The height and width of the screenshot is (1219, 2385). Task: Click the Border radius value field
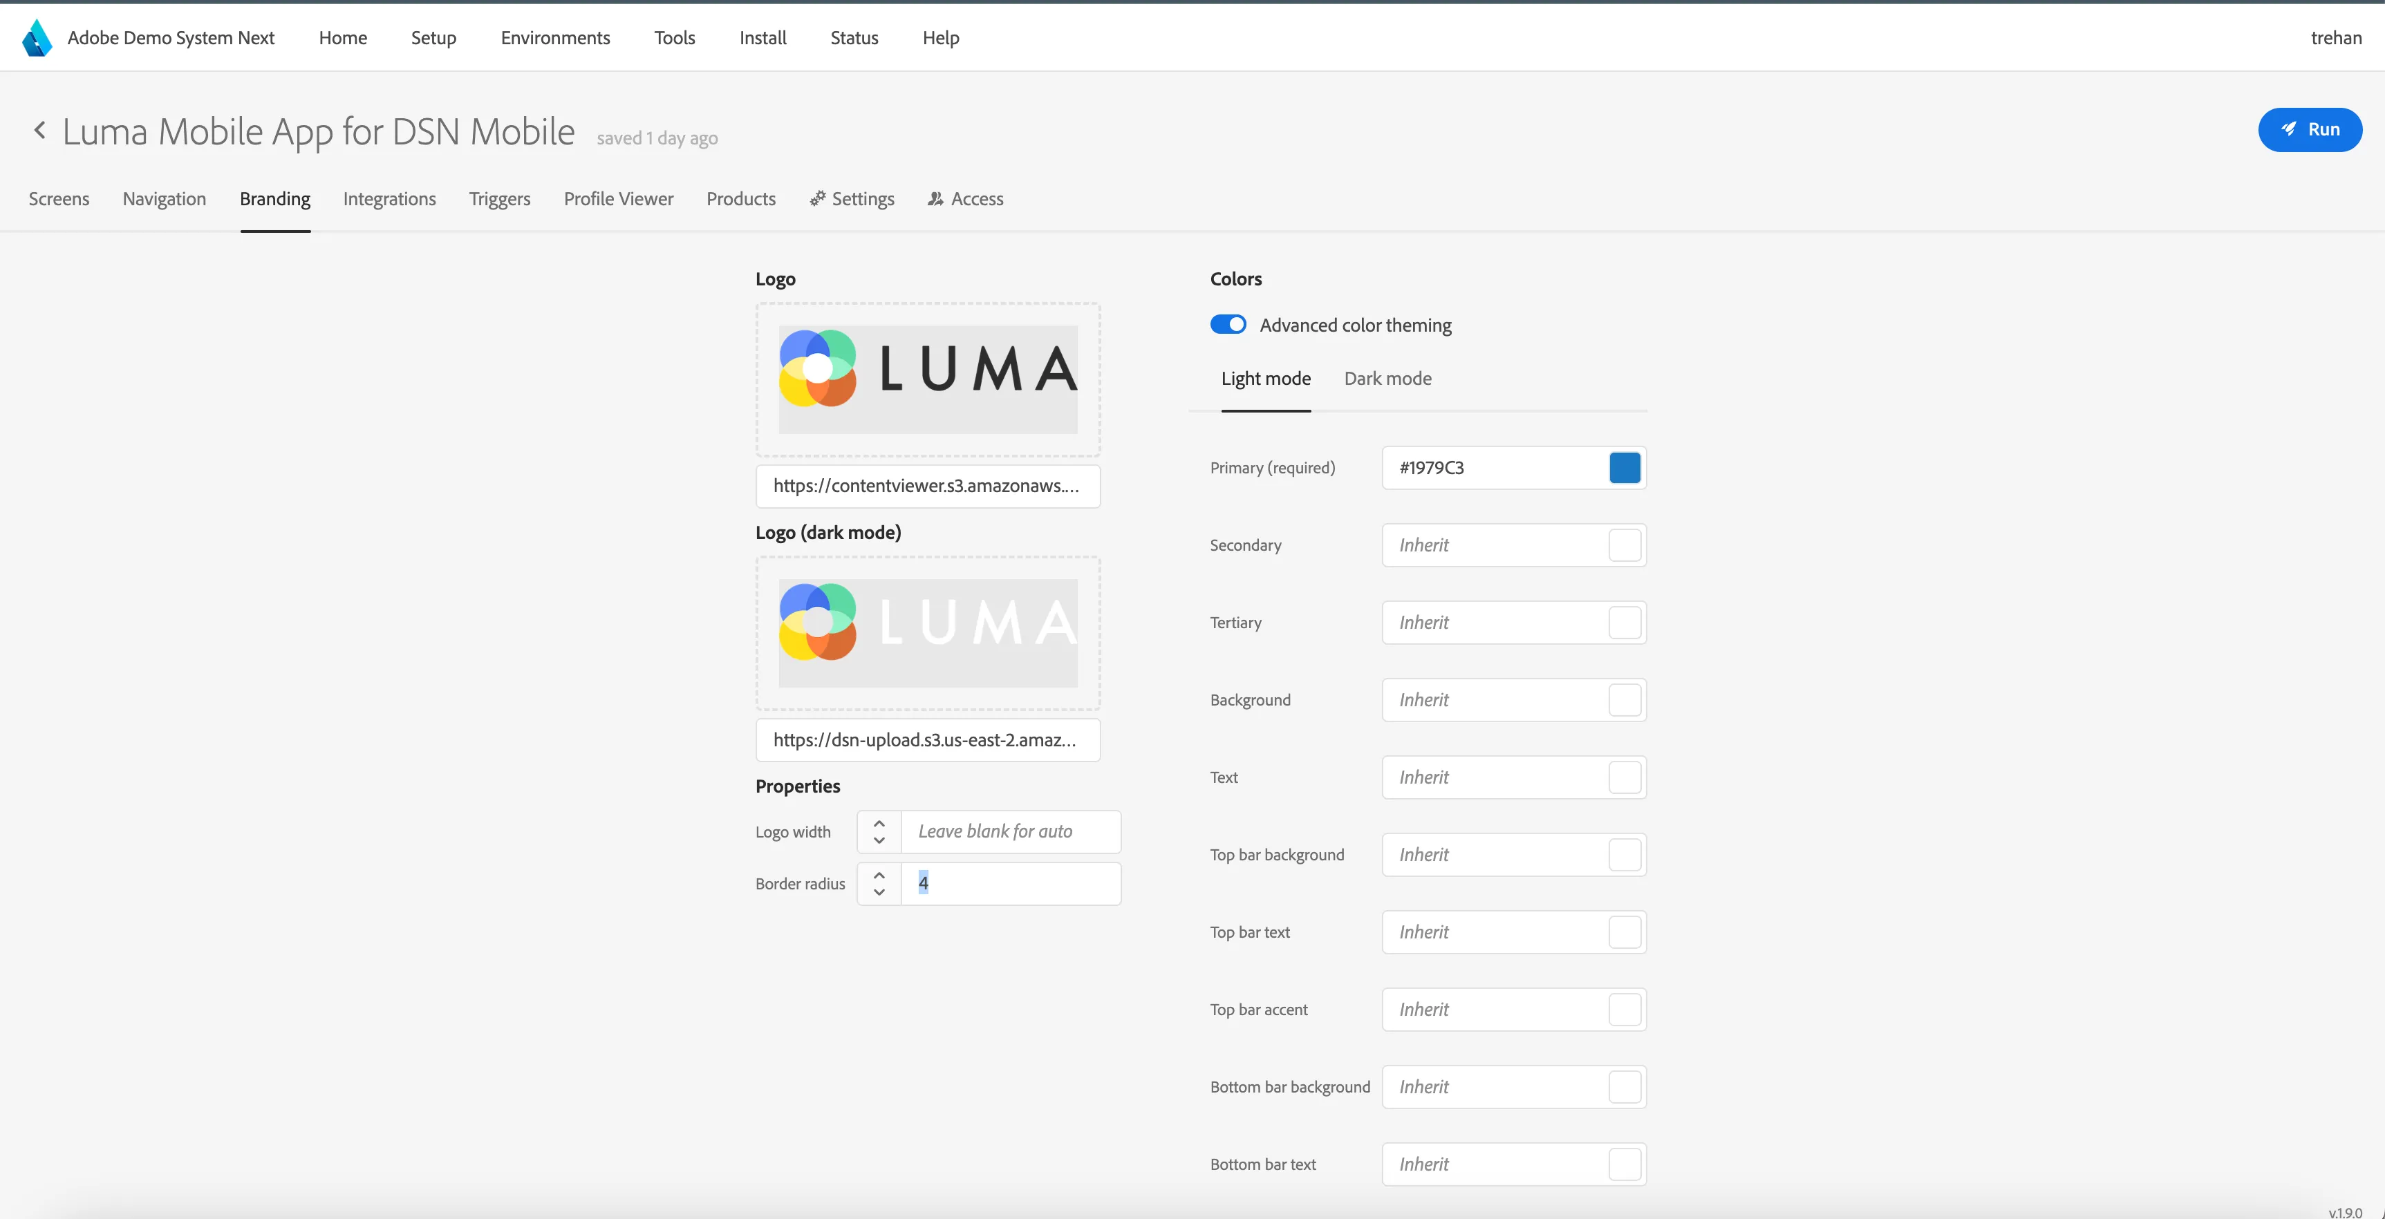(x=1010, y=884)
